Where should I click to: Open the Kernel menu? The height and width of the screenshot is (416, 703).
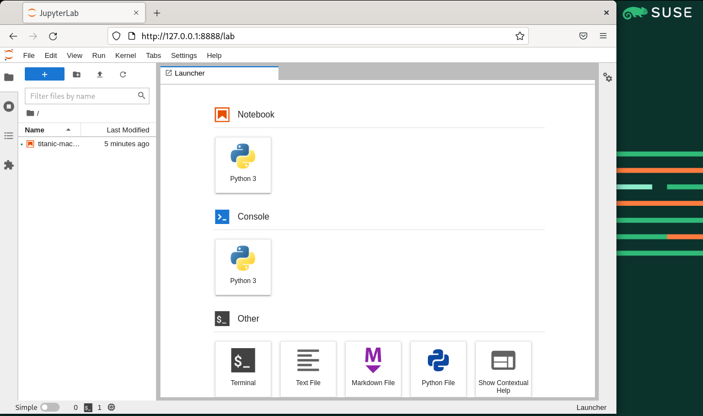[125, 55]
